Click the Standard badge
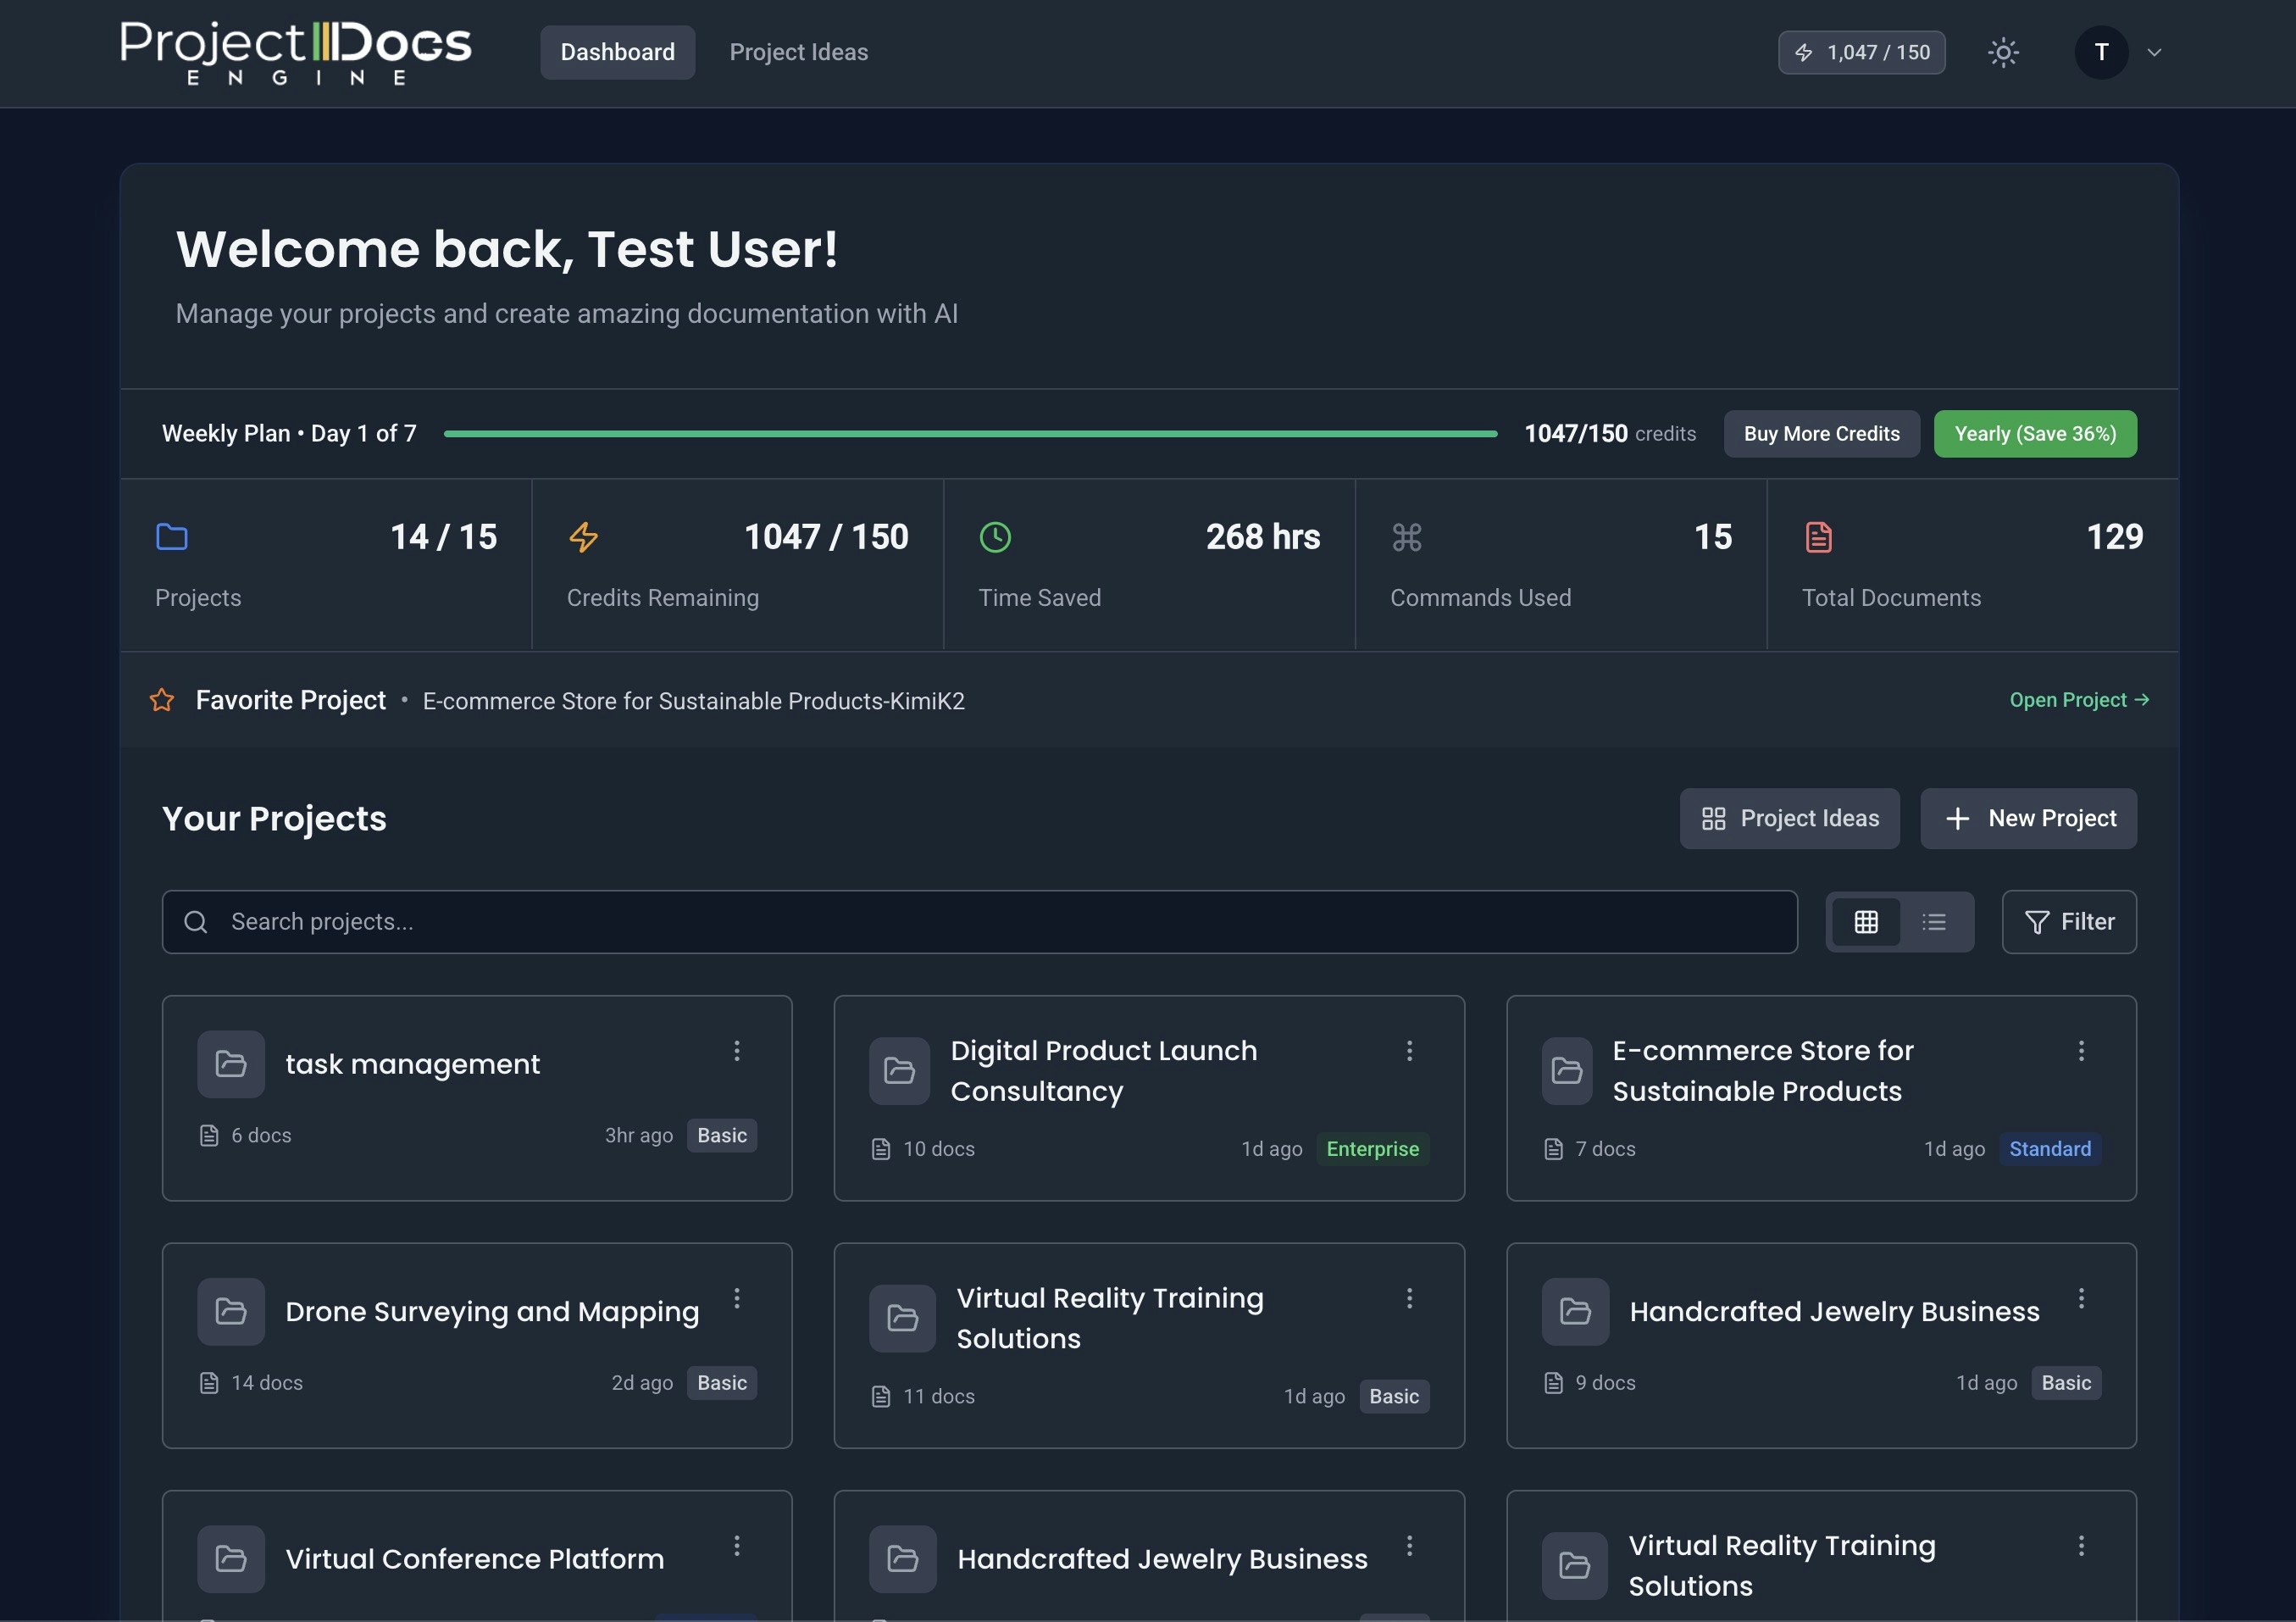2296x1622 pixels. pos(2050,1149)
